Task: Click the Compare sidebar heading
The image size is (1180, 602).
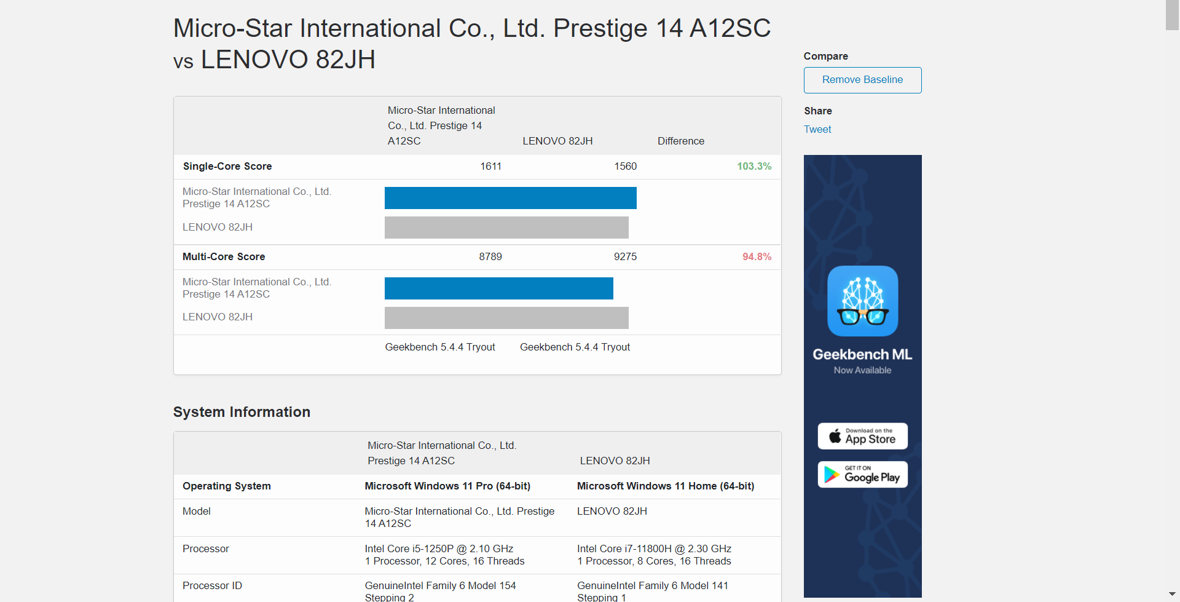Action: (825, 56)
